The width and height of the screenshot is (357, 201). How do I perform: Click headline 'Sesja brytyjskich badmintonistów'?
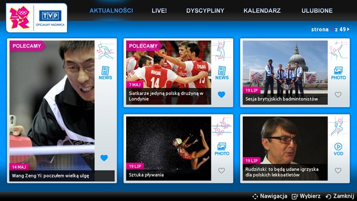(x=282, y=99)
